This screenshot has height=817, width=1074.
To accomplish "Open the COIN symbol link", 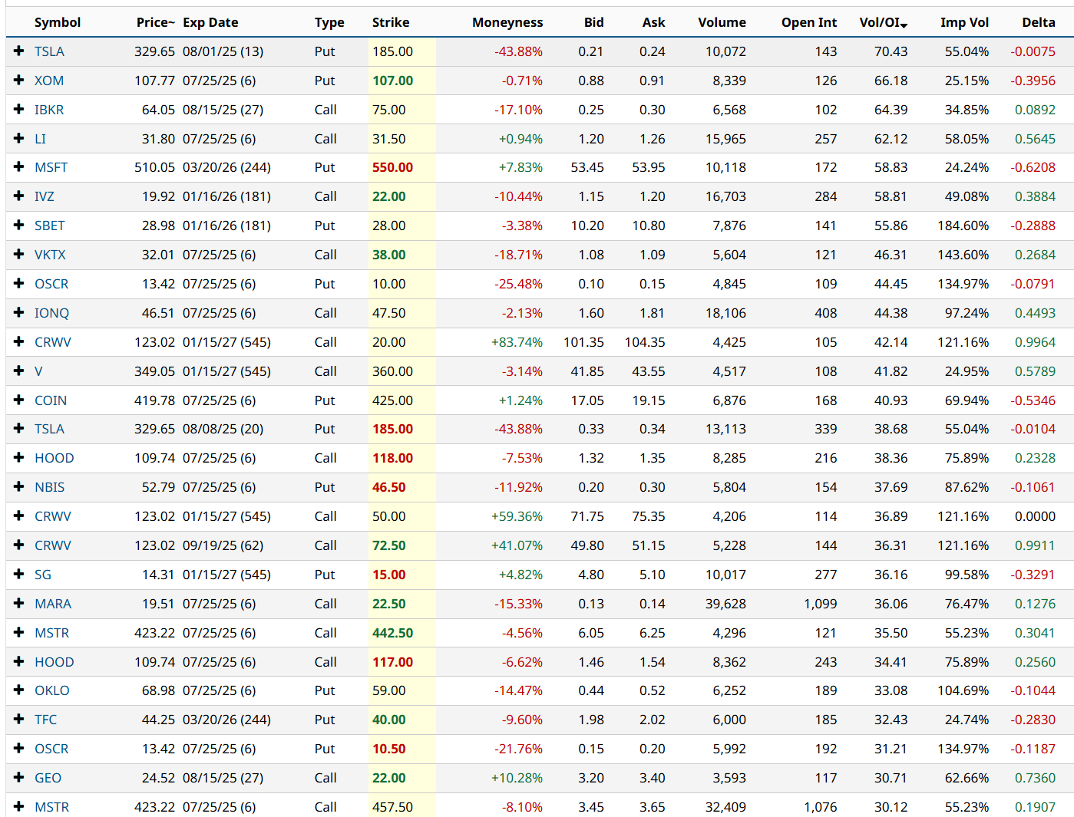I will pyautogui.click(x=51, y=400).
